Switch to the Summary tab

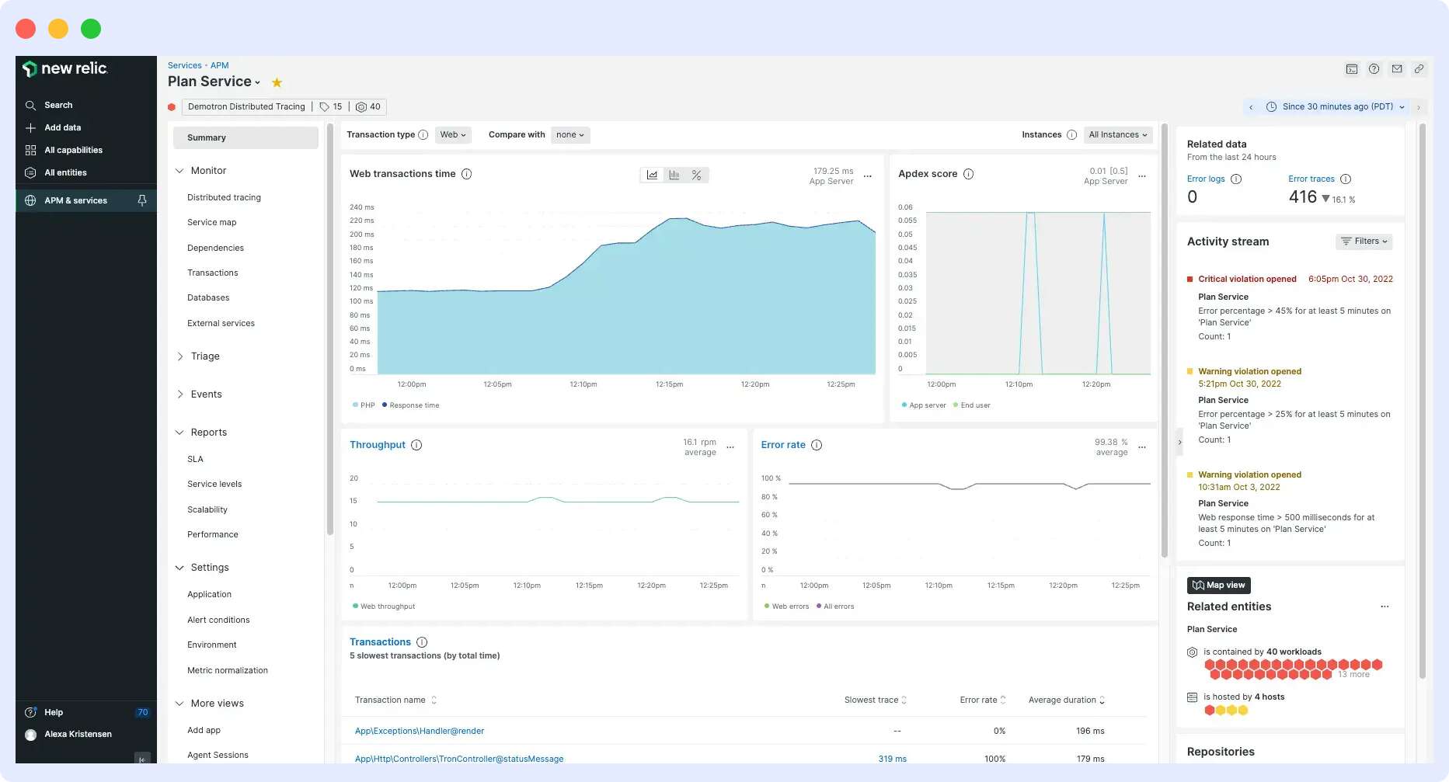pyautogui.click(x=207, y=137)
